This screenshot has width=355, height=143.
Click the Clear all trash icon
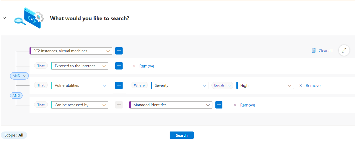click(313, 50)
